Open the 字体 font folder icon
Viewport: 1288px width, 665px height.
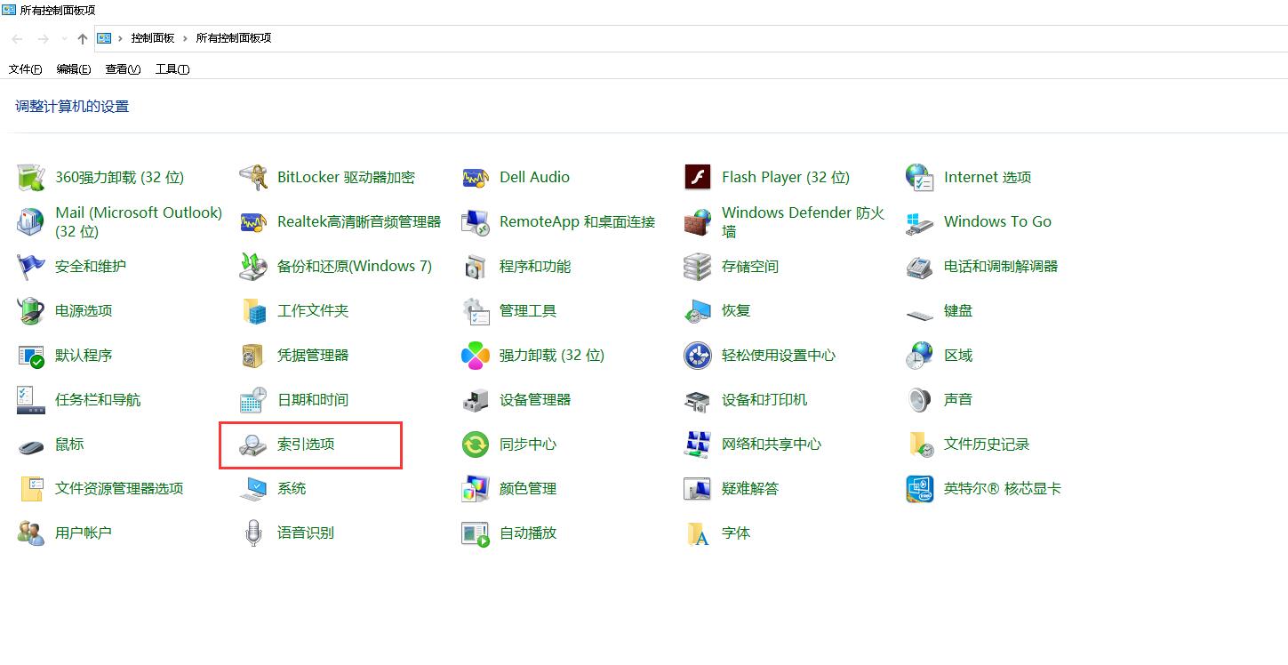coord(698,533)
